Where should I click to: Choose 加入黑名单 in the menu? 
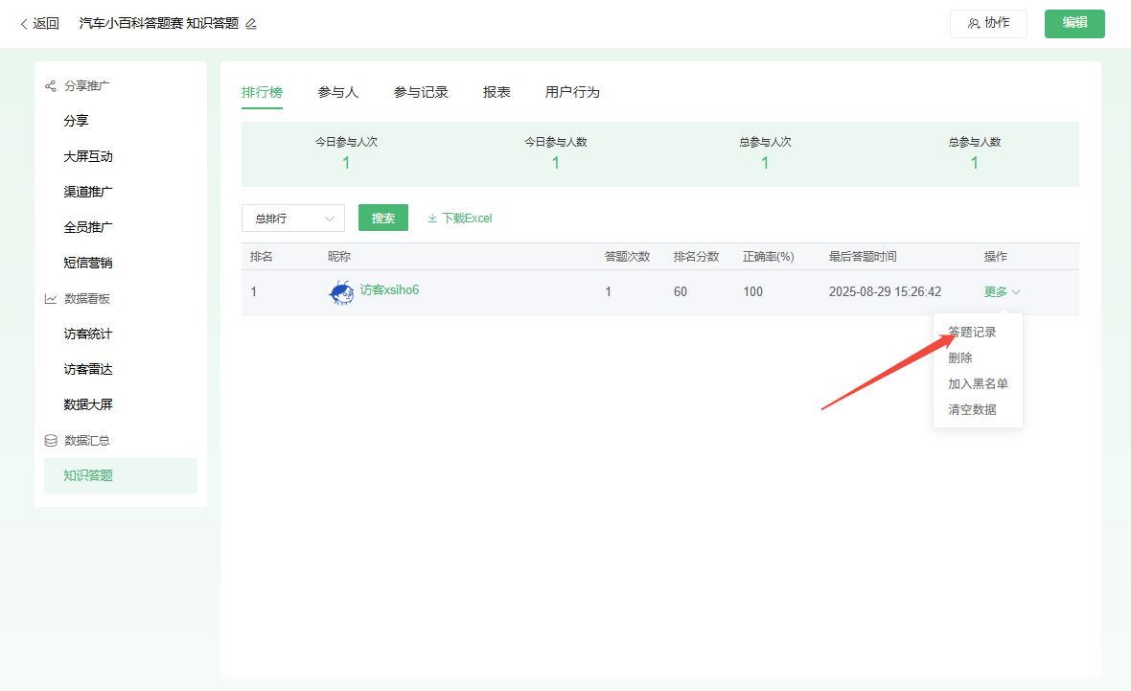point(978,383)
